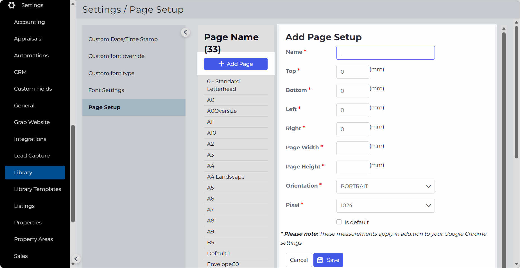Select the A3 page entry
The height and width of the screenshot is (268, 520).
pyautogui.click(x=236, y=155)
